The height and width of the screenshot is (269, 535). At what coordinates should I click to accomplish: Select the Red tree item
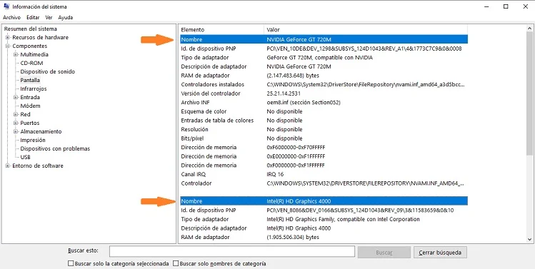(25, 114)
